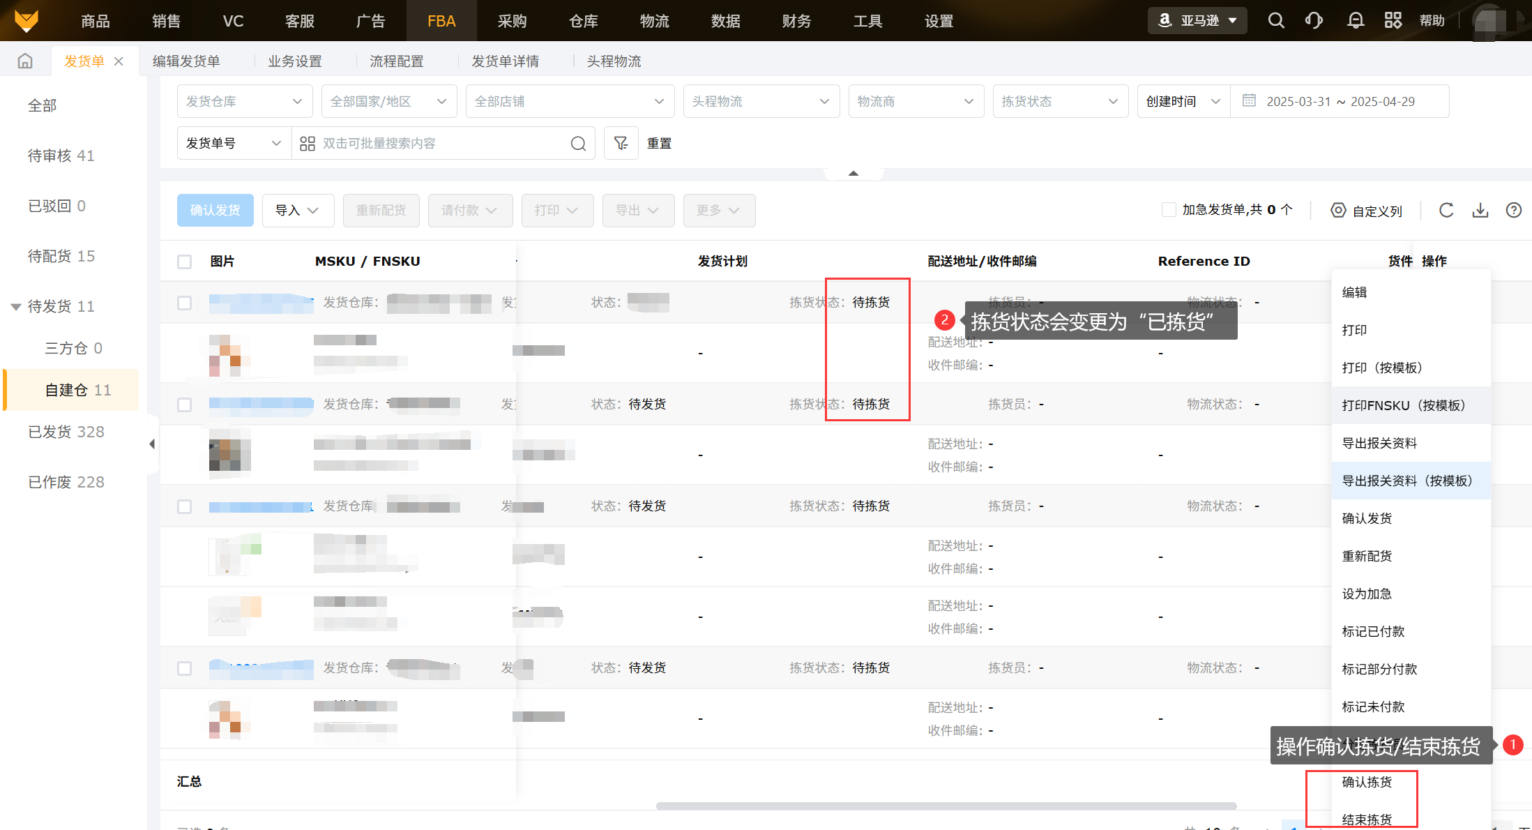Viewport: 1532px width, 830px height.
Task: Open the customer support headset icon
Action: [1314, 20]
